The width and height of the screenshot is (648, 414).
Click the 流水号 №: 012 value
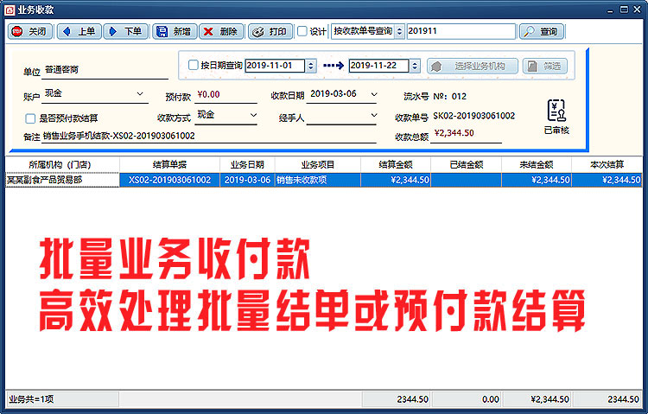pos(449,96)
